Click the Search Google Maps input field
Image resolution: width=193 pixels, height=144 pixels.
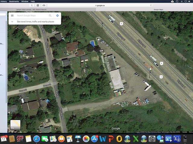[32, 15]
